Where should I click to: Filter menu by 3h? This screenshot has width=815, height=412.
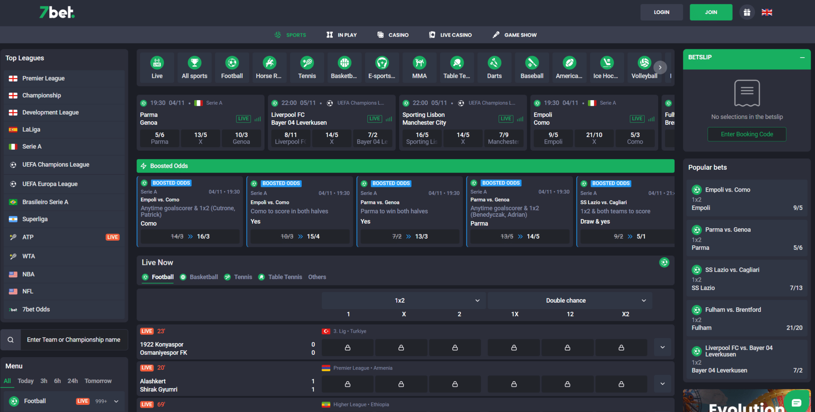(x=44, y=381)
